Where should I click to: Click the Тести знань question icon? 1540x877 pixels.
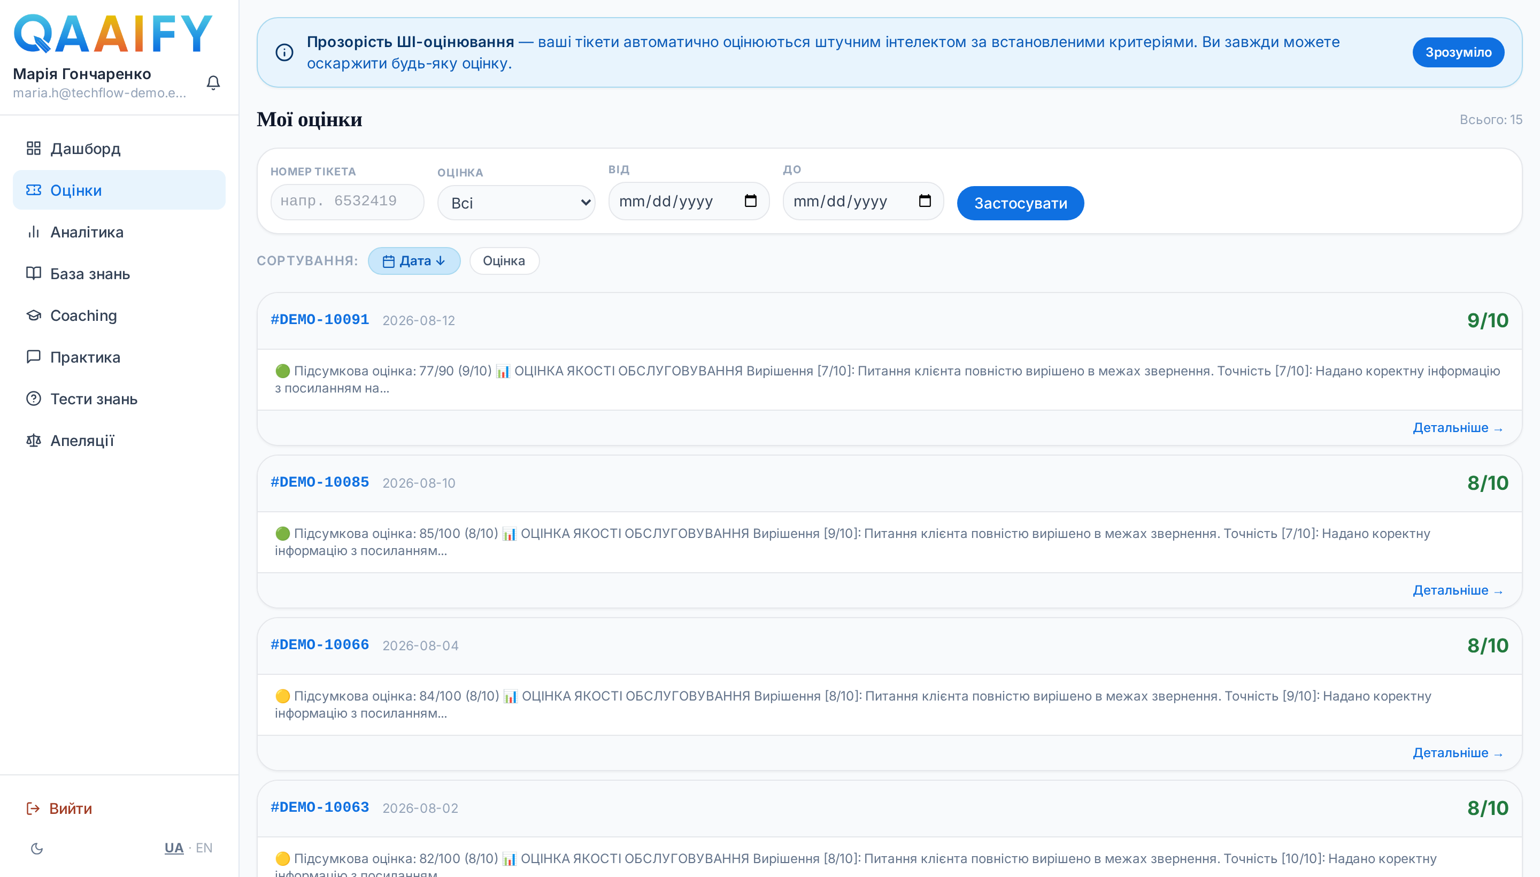pos(34,399)
